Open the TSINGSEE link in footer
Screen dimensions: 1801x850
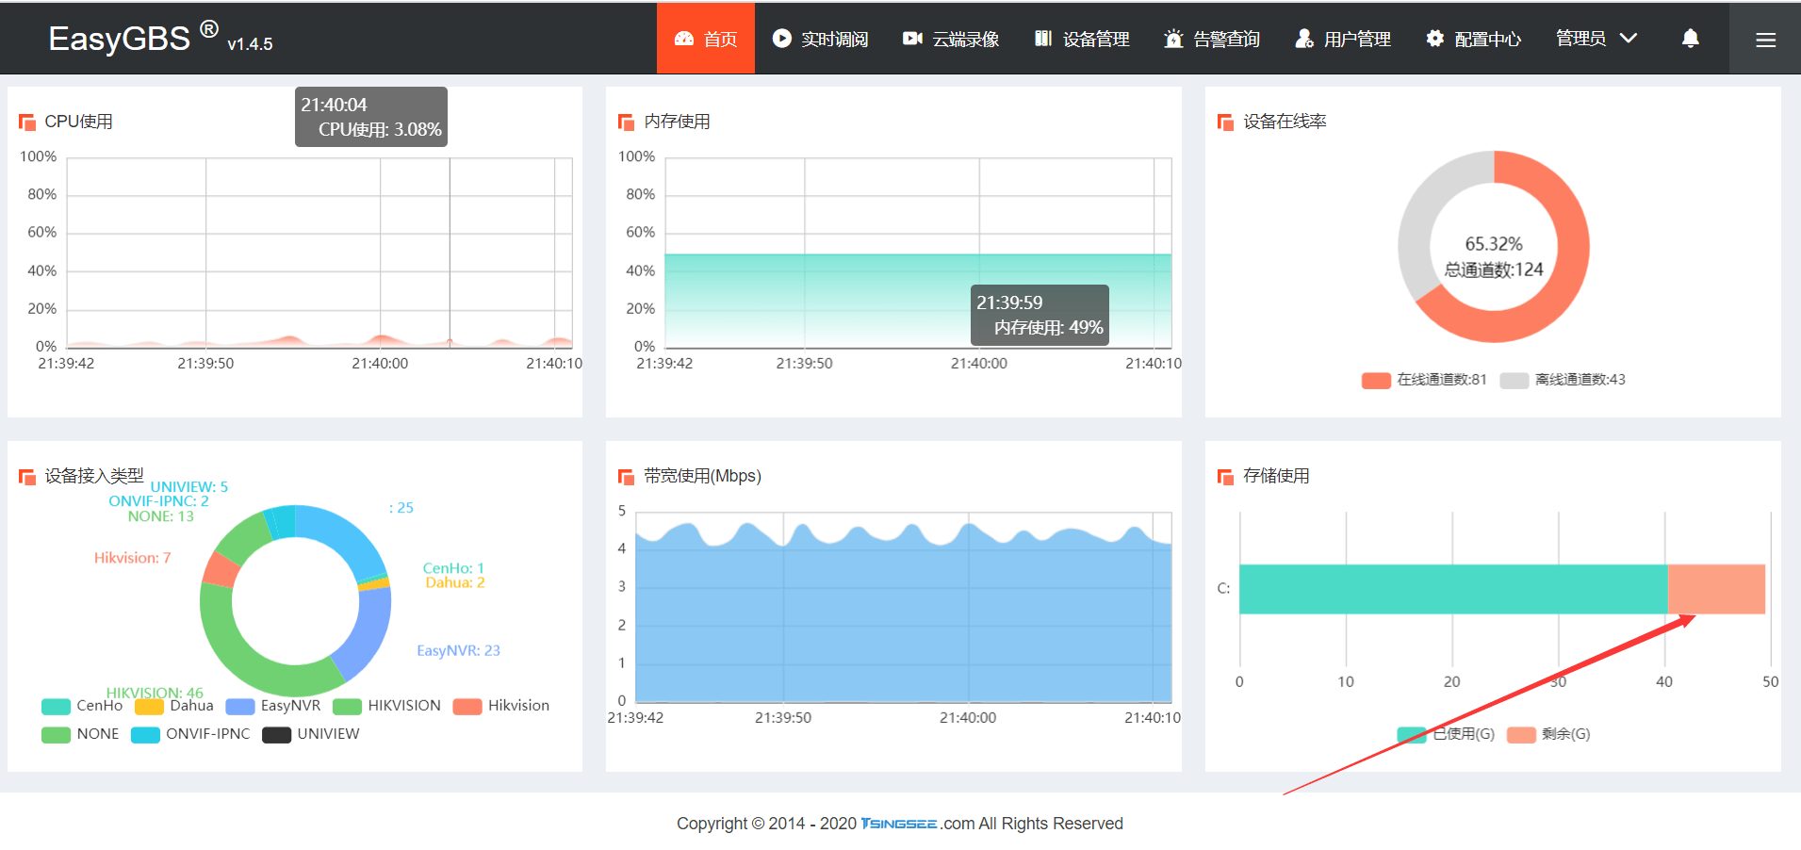point(898,824)
